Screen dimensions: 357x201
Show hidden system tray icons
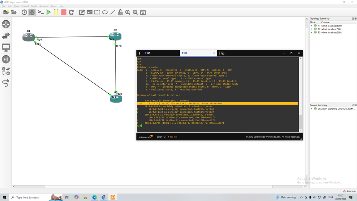(301, 197)
